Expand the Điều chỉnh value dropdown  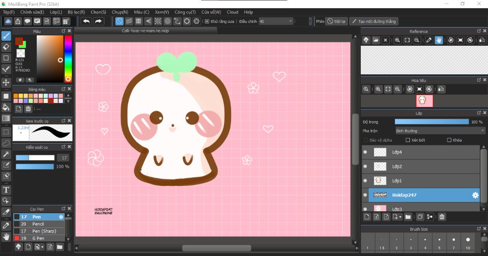coord(291,21)
